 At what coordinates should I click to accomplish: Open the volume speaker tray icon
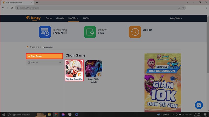[186, 114]
